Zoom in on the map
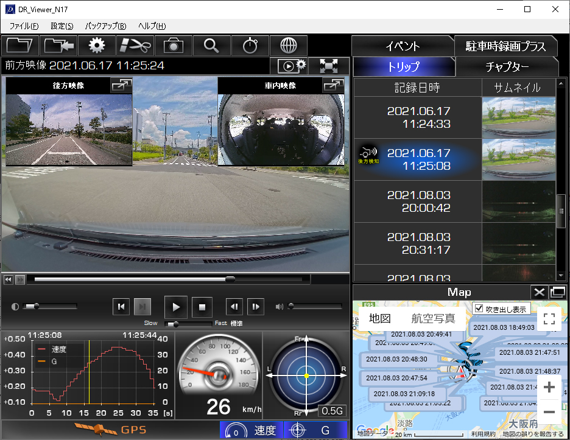 pyautogui.click(x=549, y=387)
